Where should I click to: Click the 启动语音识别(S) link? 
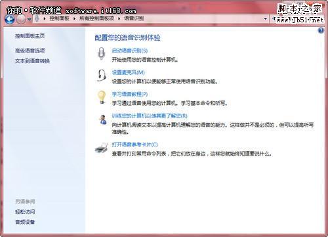130,51
